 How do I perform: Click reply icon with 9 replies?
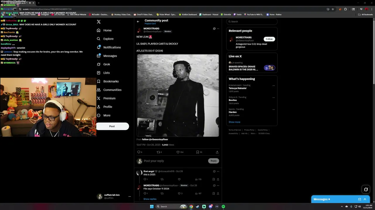tap(140, 152)
